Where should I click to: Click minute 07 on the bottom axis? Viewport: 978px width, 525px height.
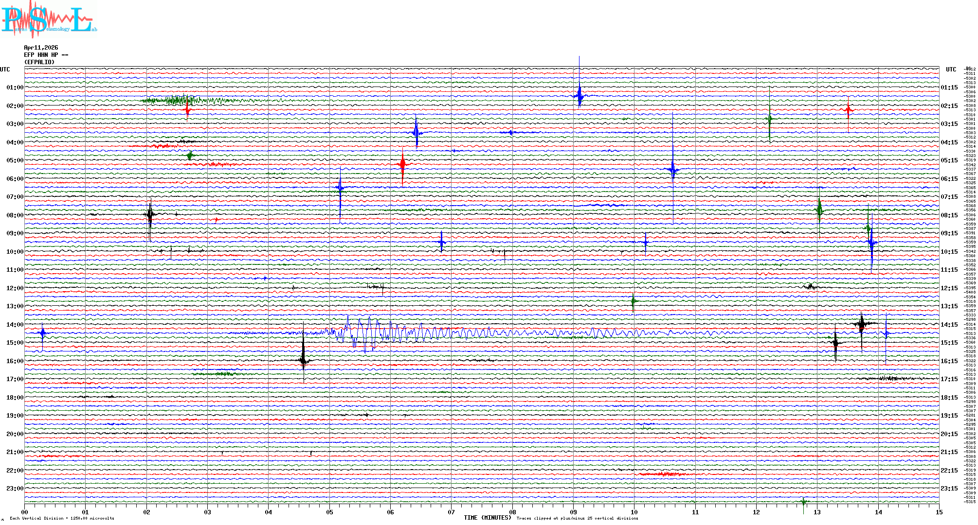pyautogui.click(x=451, y=512)
